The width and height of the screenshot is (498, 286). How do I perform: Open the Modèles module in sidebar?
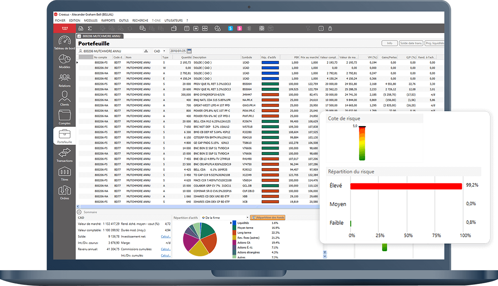pyautogui.click(x=64, y=61)
